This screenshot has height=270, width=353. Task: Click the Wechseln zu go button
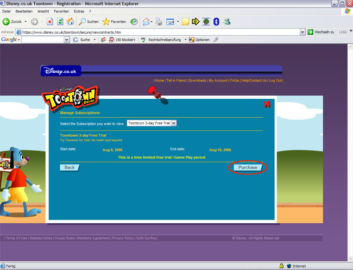pyautogui.click(x=321, y=32)
